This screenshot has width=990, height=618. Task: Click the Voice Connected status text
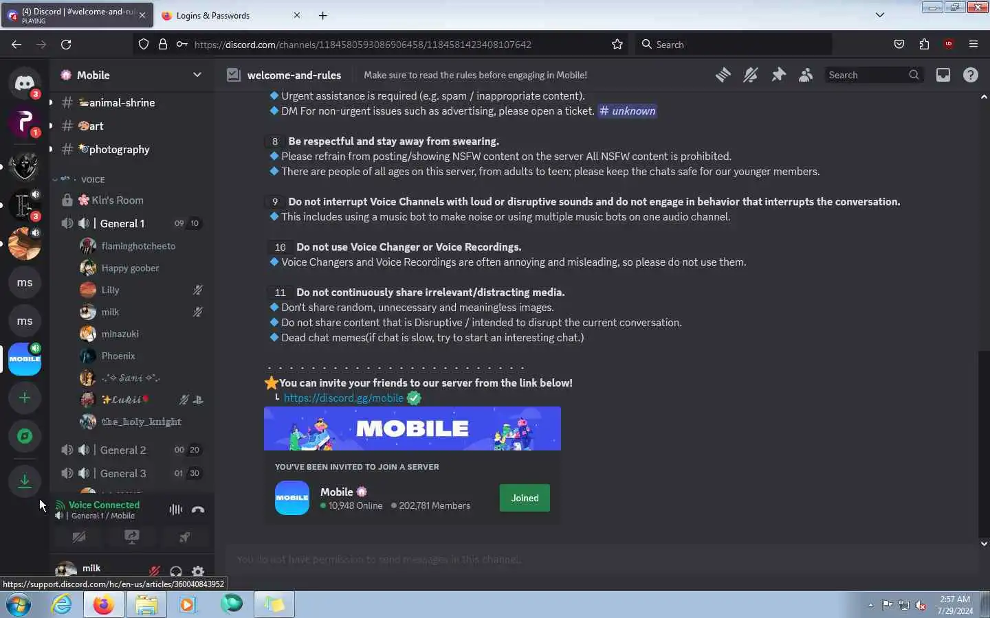pyautogui.click(x=104, y=505)
